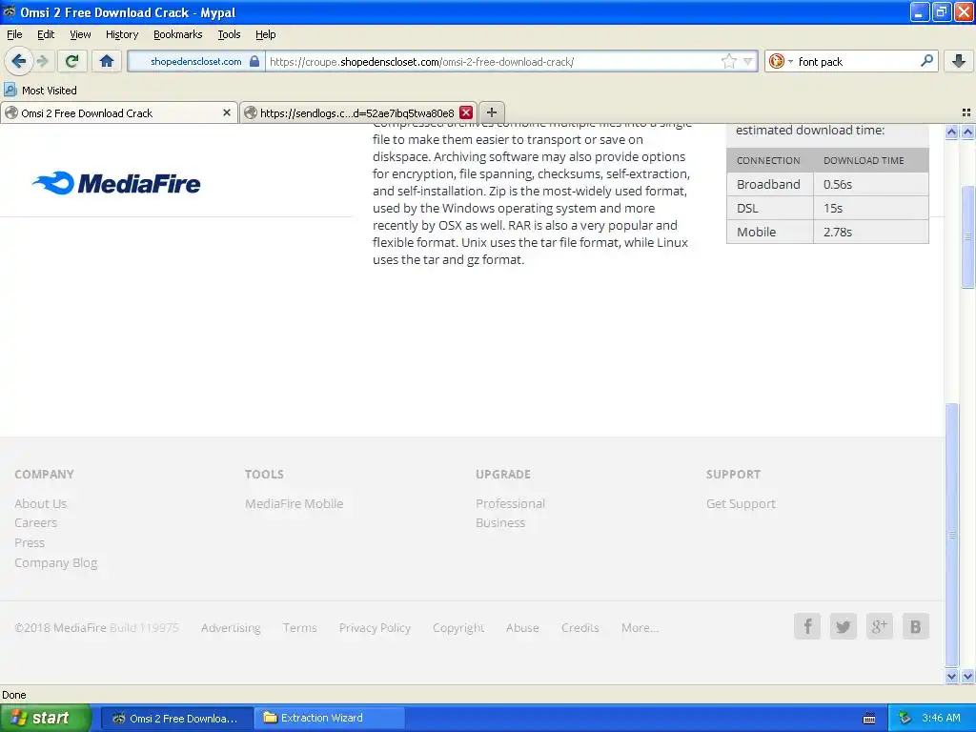
Task: Open the Get Support link
Action: [x=741, y=503]
